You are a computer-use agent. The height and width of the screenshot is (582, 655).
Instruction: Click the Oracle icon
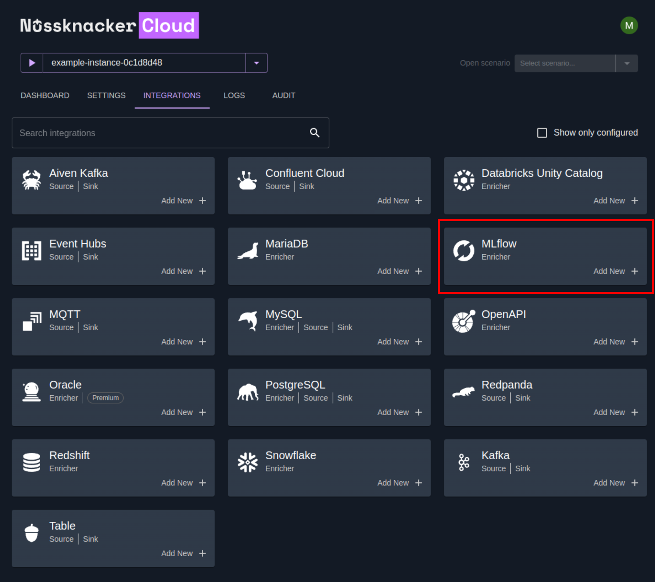32,392
